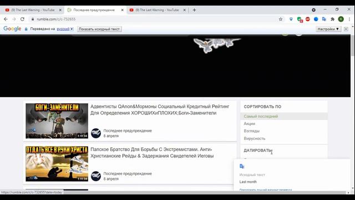The image size is (355, 200).
Task: Click the suggest better translation link in the popup
Action: click(x=266, y=190)
